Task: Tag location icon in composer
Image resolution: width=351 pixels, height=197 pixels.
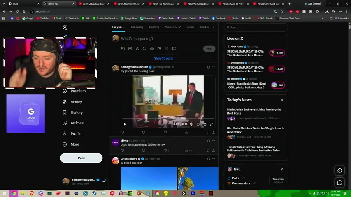Action: click(167, 49)
